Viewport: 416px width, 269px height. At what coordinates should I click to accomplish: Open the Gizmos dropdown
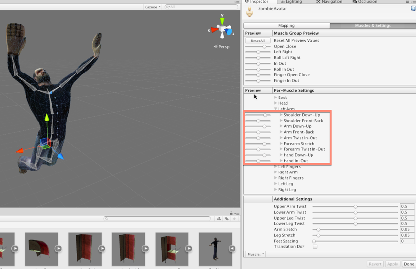pos(153,7)
